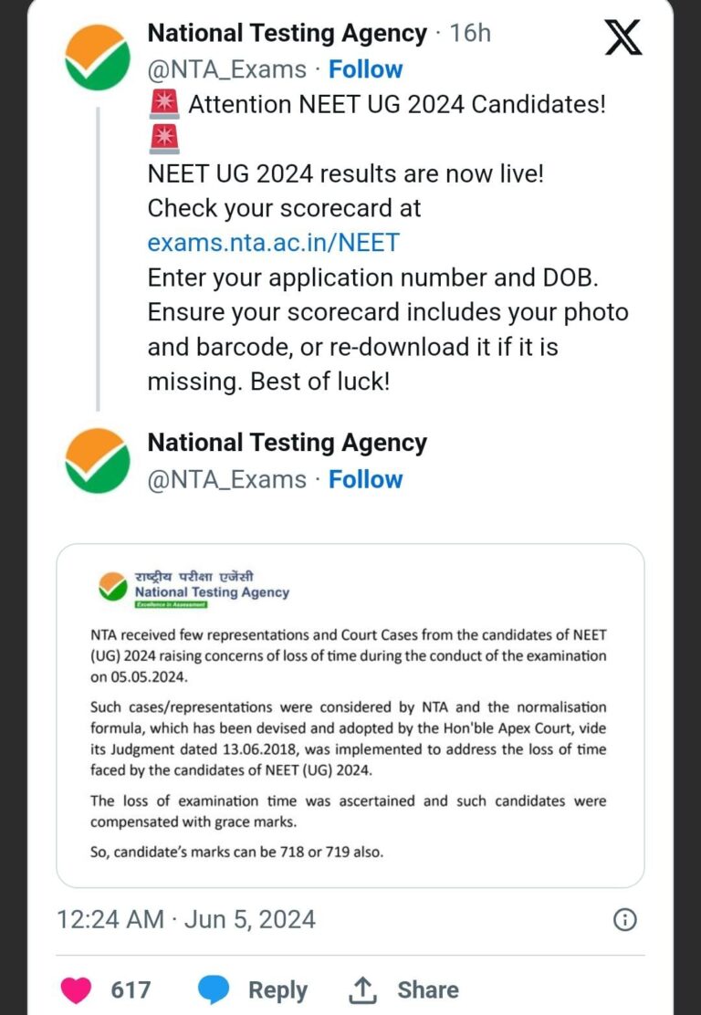Screen dimensions: 701x1015
Task: Click the 617 likes count
Action: (131, 989)
